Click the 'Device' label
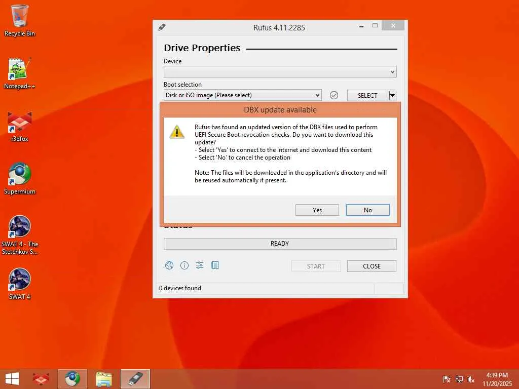The width and height of the screenshot is (519, 389). pos(172,61)
